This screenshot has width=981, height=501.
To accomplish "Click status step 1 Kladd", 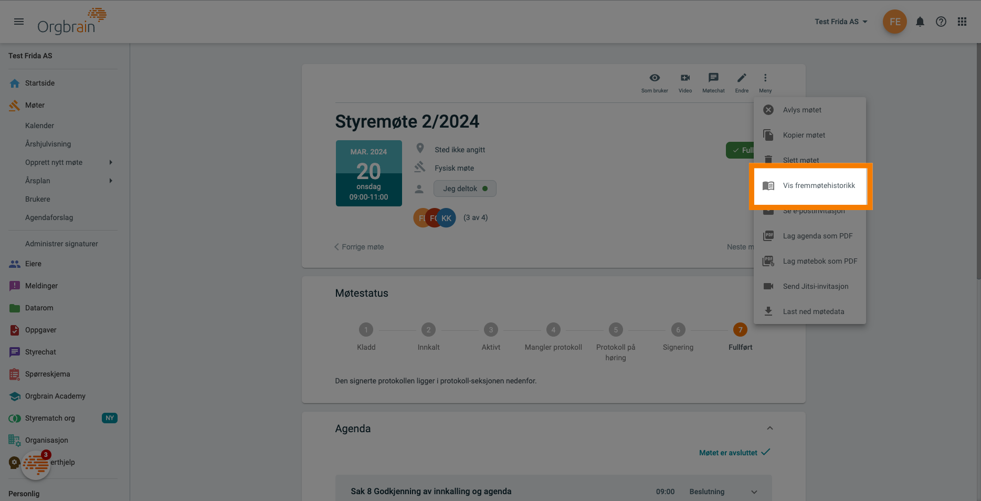I will [366, 330].
